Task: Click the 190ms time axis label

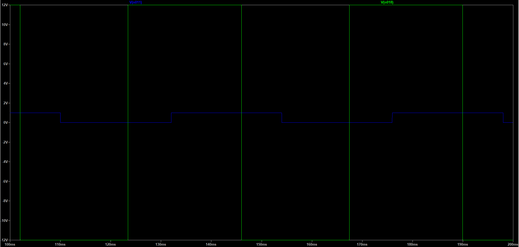Action: tap(463, 244)
